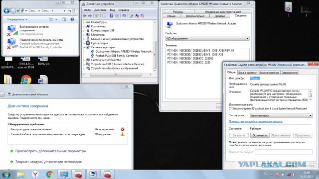Expand Клавиатуры node in device tree
Viewport: 319px width, 179px height.
[x=84, y=22]
